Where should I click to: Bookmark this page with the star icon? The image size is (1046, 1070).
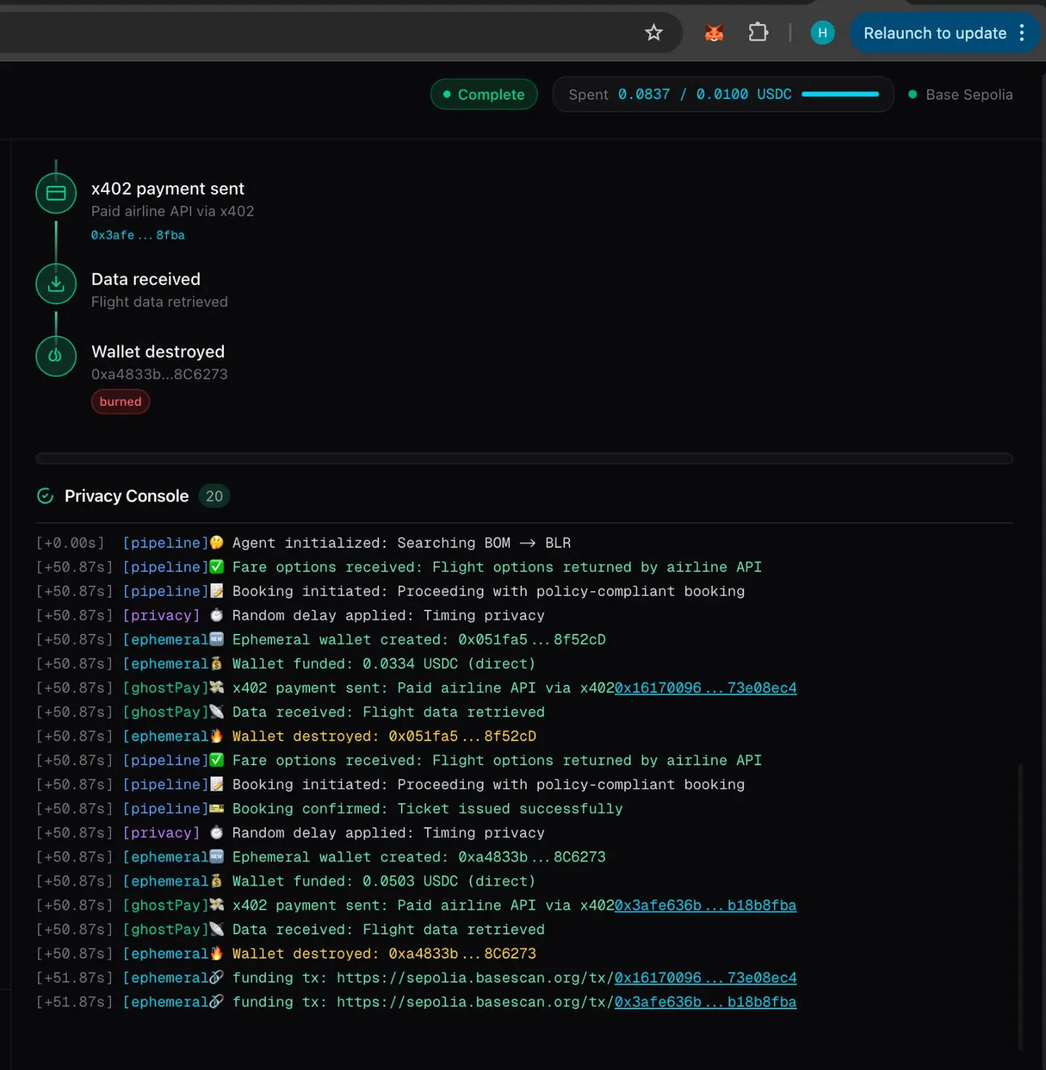(x=654, y=33)
